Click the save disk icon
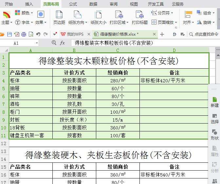Viewport: 220px width, 184px height. (9, 34)
